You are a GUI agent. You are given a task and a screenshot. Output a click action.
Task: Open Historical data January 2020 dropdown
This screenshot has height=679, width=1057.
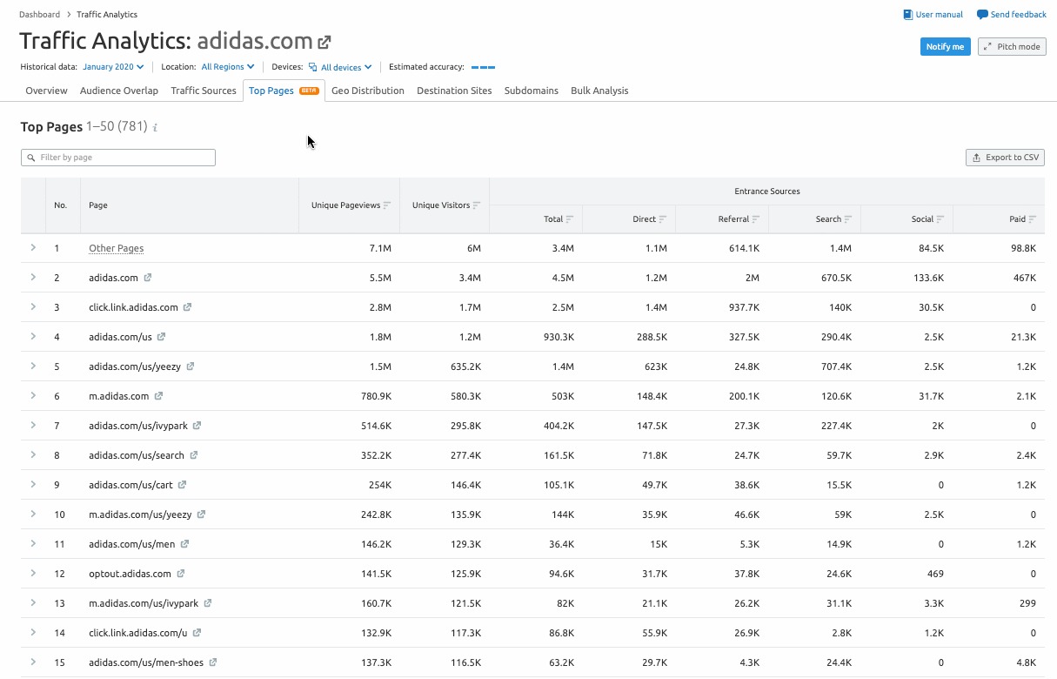tap(114, 66)
